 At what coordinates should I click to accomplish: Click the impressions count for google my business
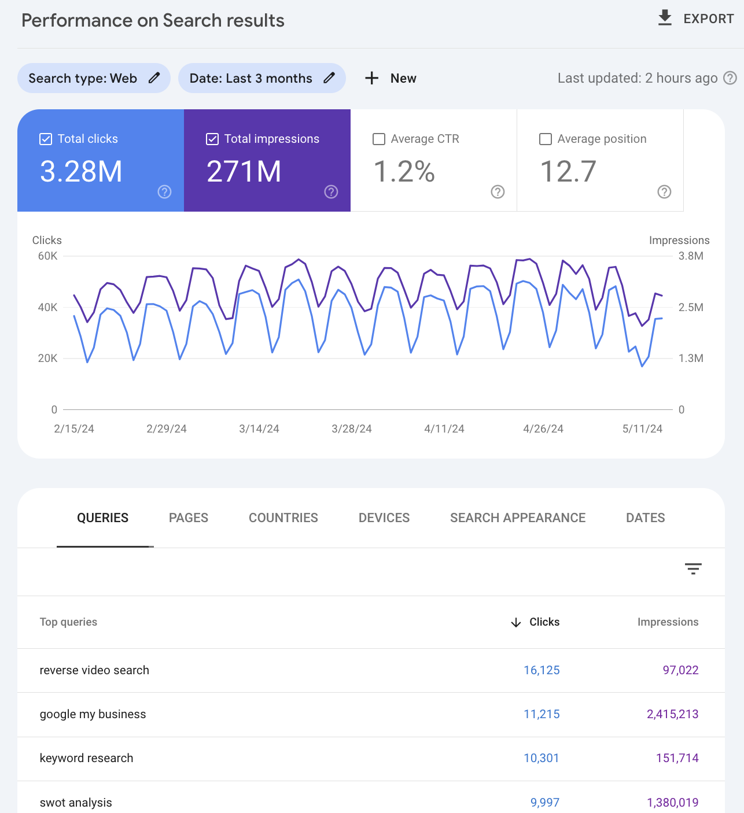[x=673, y=714]
